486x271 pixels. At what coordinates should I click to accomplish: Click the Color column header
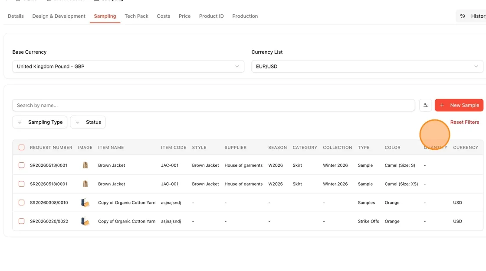393,148
